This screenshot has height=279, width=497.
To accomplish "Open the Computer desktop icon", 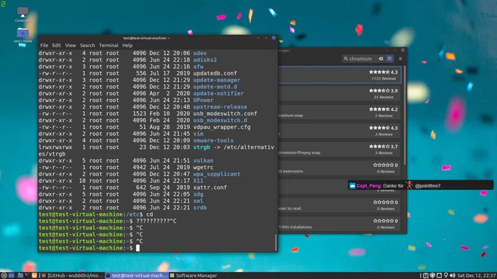I will (x=23, y=13).
